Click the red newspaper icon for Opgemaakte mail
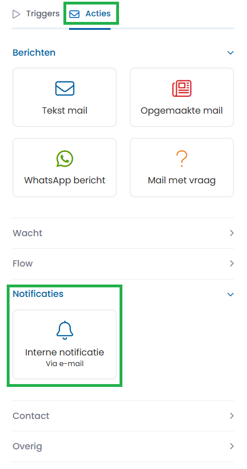The height and width of the screenshot is (469, 247). tap(181, 88)
